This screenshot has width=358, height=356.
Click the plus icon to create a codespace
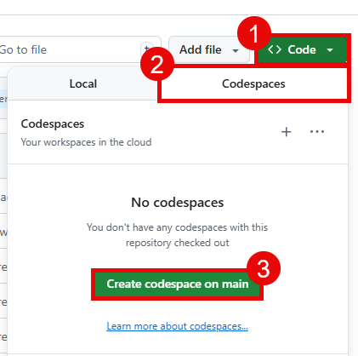[x=287, y=132]
